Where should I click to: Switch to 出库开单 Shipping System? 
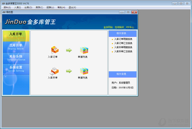[x=16, y=46]
